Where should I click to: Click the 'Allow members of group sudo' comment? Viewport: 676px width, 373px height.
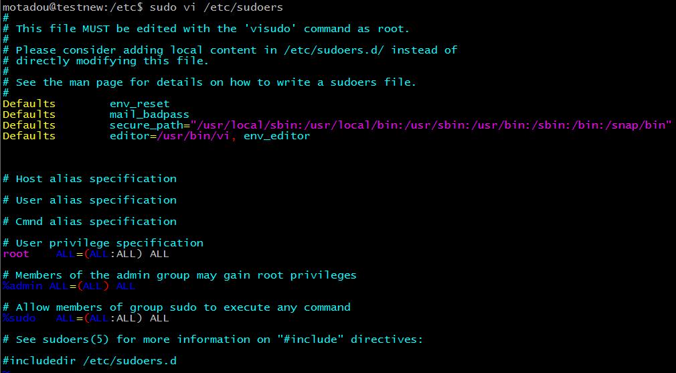[x=177, y=307]
